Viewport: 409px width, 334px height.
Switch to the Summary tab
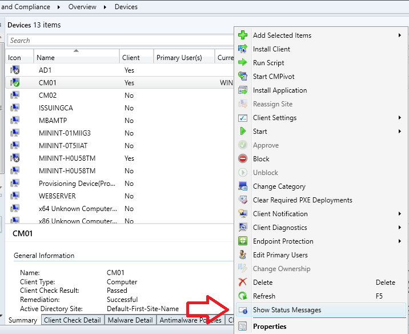click(23, 320)
